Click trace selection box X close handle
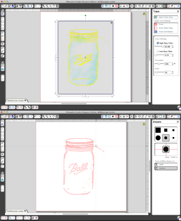Image resolution: width=181 pixels, height=221 pixels. click(111, 23)
